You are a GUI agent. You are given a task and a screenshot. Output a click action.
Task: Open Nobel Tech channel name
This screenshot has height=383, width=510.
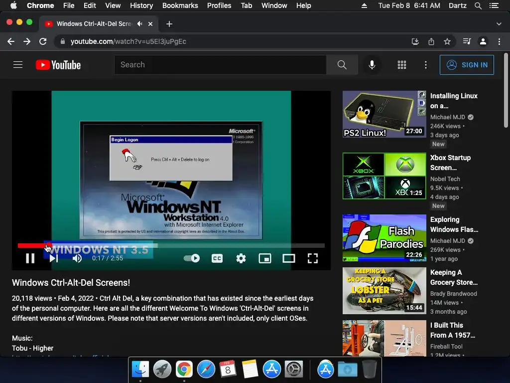(x=445, y=179)
